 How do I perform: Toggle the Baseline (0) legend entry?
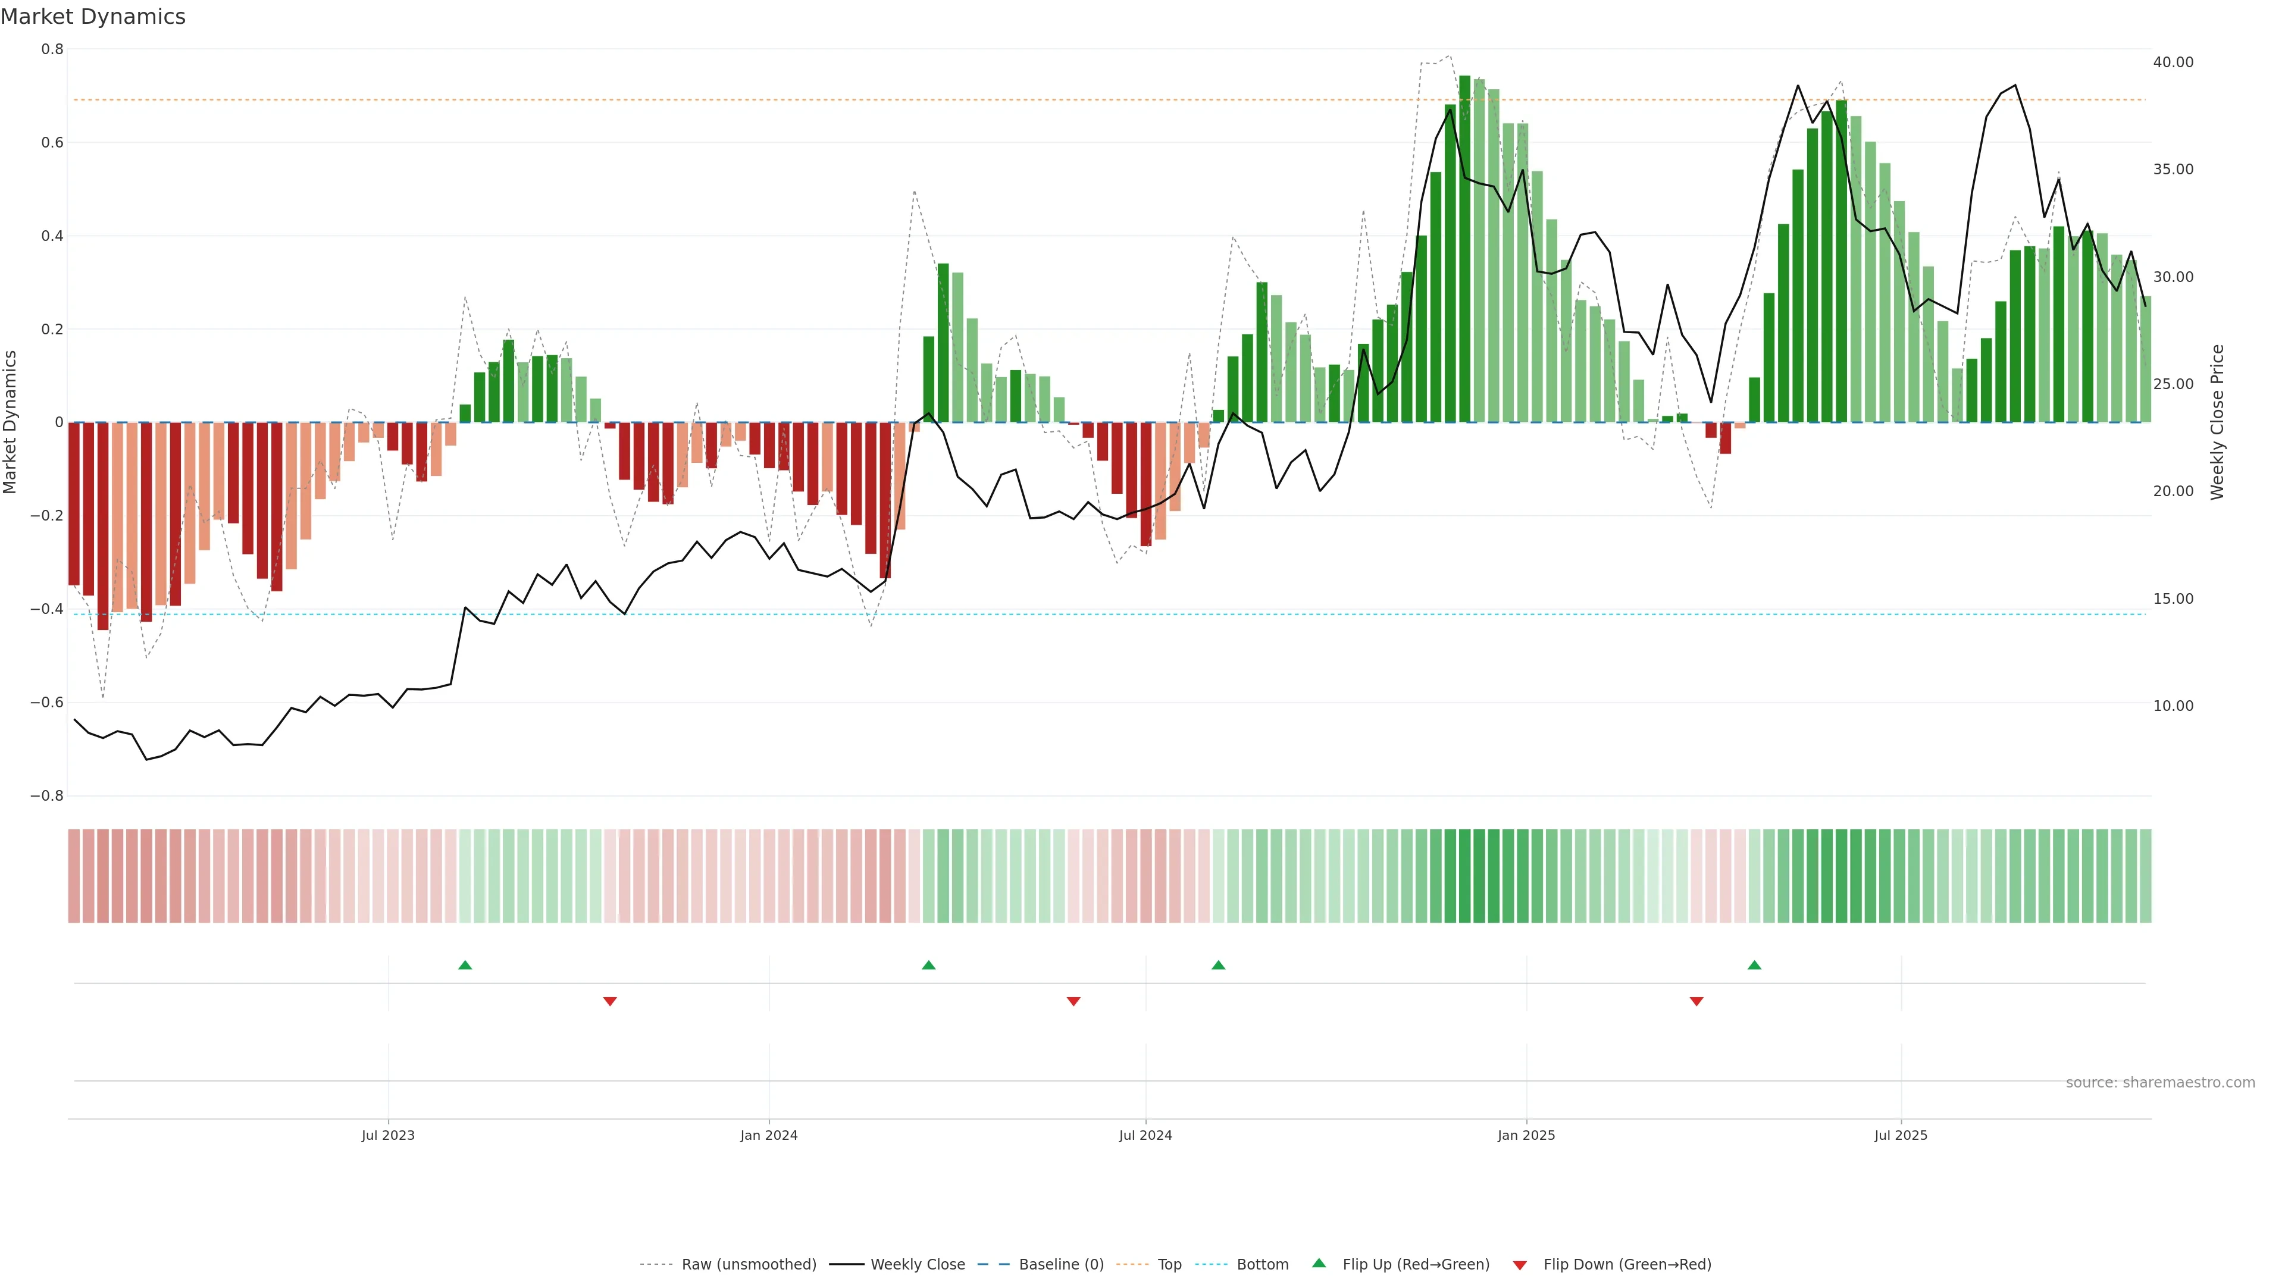click(1061, 1265)
